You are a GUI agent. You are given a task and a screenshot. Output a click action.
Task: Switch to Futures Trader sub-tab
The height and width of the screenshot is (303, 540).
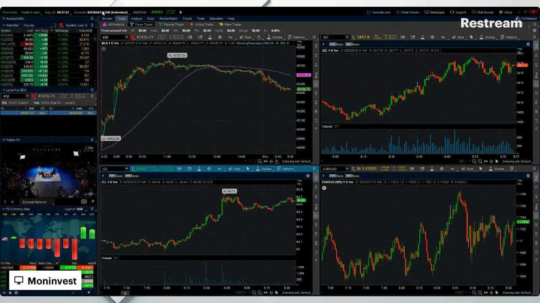[172, 24]
